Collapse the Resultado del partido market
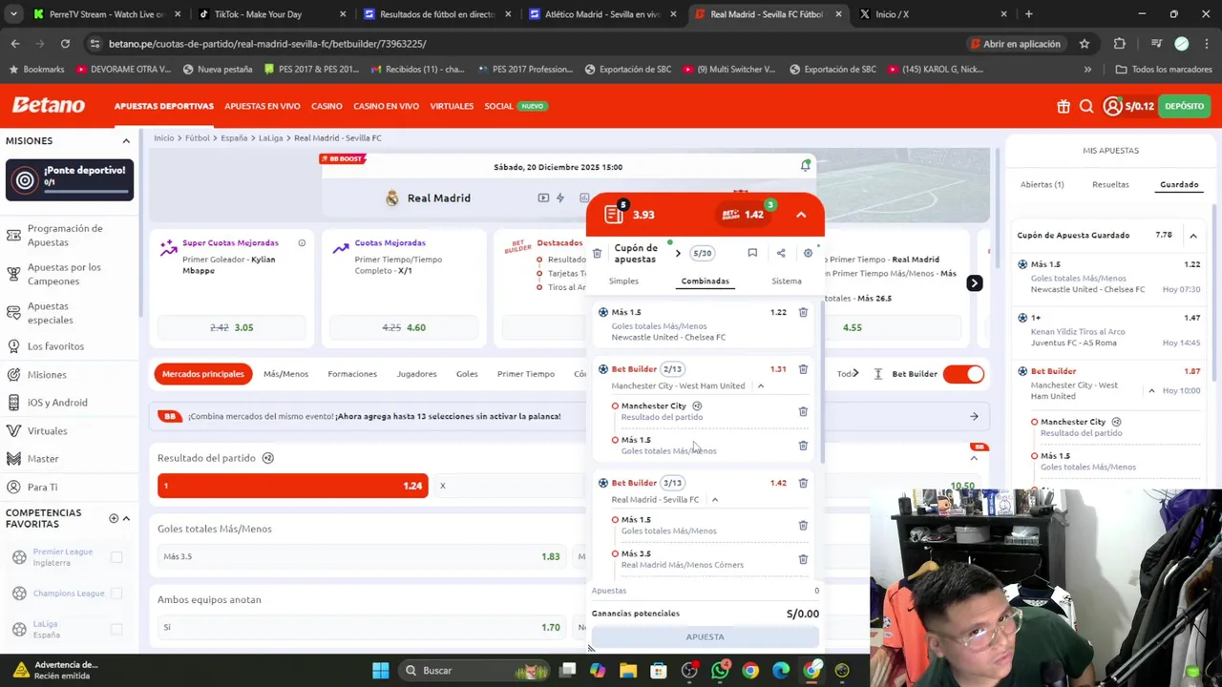The height and width of the screenshot is (687, 1222). [x=974, y=458]
